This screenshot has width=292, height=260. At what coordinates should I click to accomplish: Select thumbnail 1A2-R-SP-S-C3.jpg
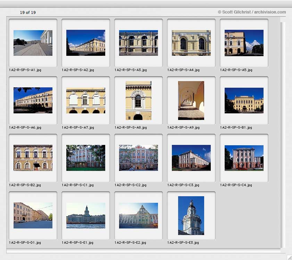[x=191, y=158]
